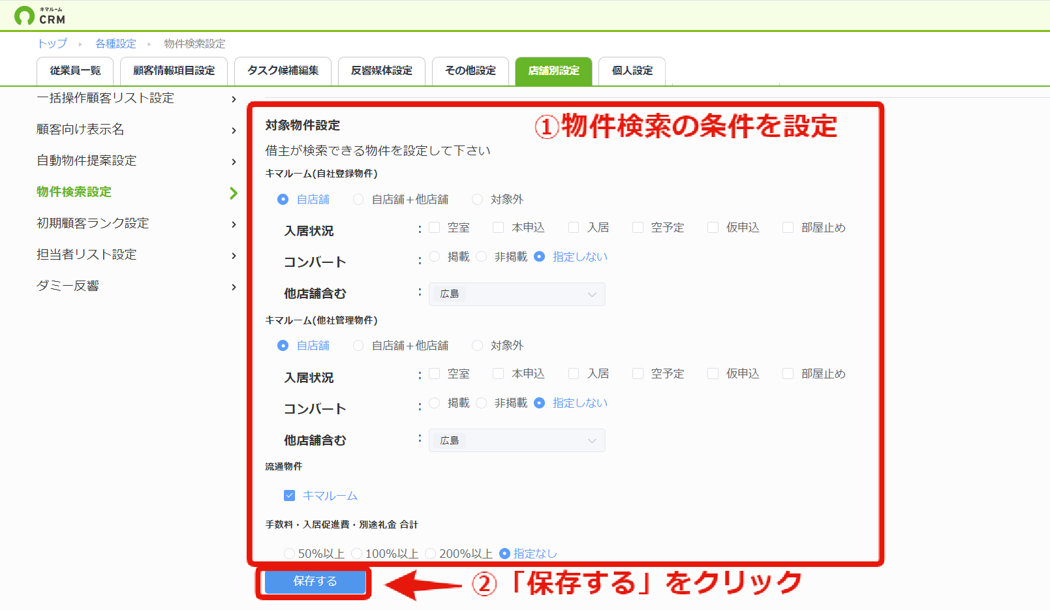Select 自店舗＋他店舗 radio under 自社登録物件
The image size is (1050, 610).
tap(358, 200)
